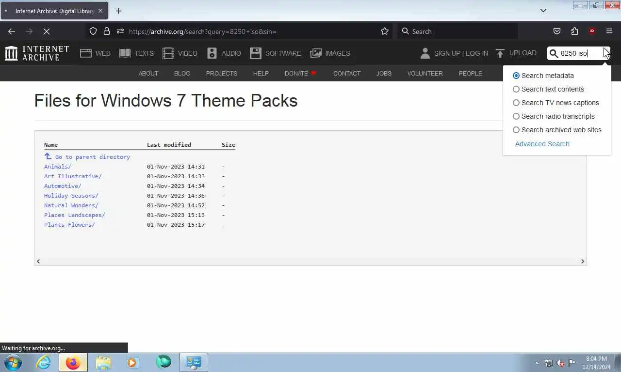The image size is (621, 372).
Task: Open the Audio section icon
Action: (212, 53)
